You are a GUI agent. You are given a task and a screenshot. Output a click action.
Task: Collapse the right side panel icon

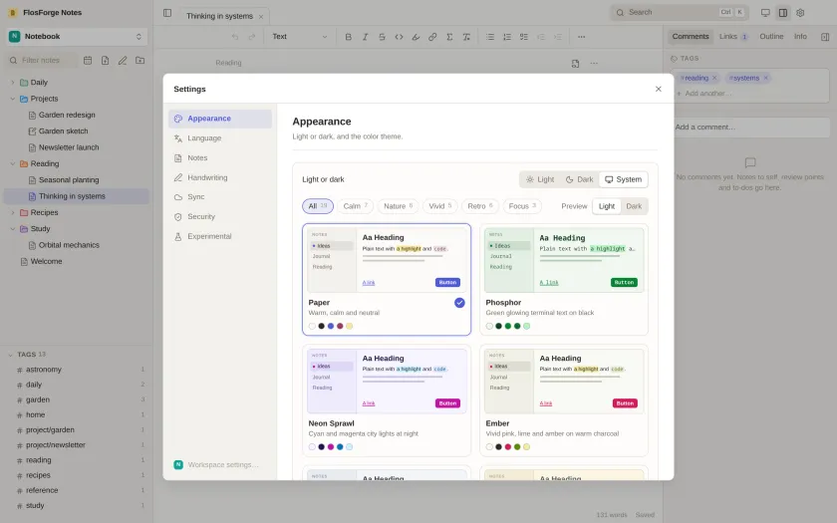[x=825, y=37]
